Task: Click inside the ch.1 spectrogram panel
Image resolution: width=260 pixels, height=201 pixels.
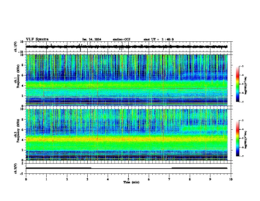Action: [x=127, y=80]
